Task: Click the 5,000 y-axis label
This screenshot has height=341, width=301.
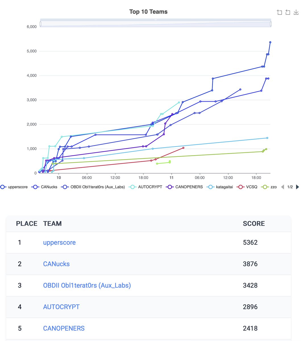Action: (32, 51)
